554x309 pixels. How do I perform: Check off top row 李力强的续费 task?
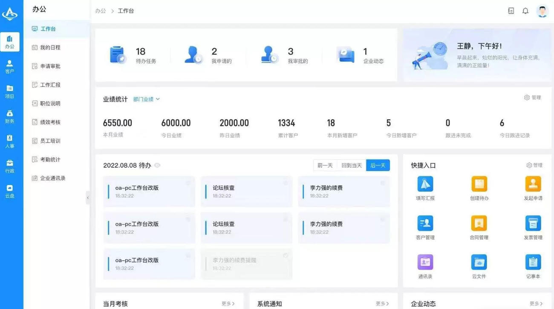point(383,183)
